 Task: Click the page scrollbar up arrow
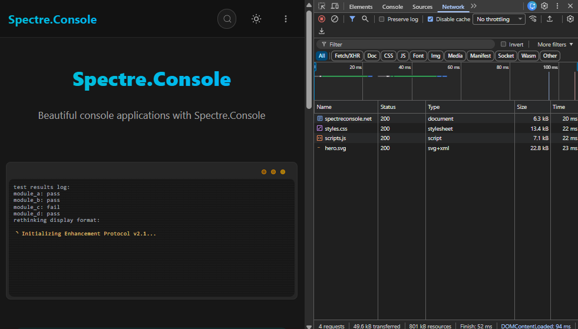click(x=309, y=5)
